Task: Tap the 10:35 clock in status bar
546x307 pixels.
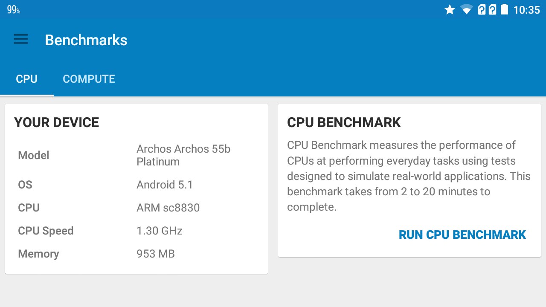Action: tap(526, 10)
